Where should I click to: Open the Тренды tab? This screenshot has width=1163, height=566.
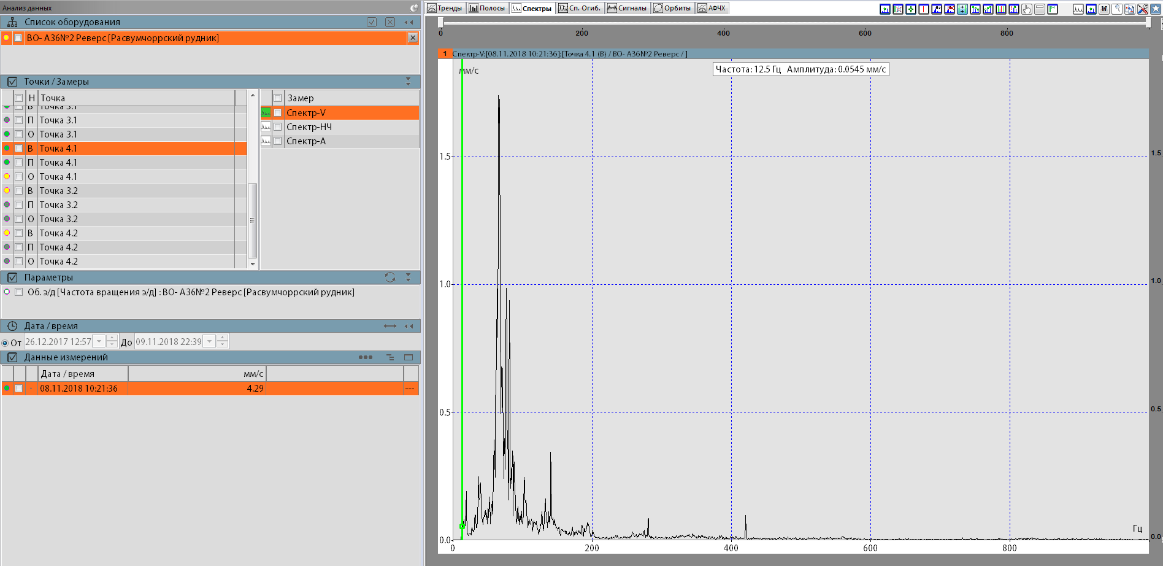coord(445,8)
